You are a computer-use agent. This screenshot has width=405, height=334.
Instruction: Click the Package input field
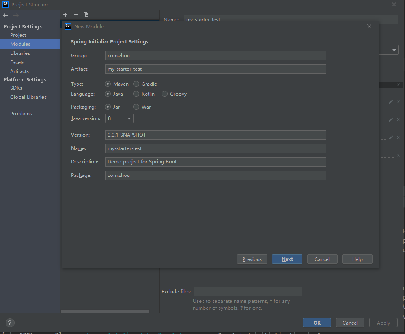click(216, 175)
